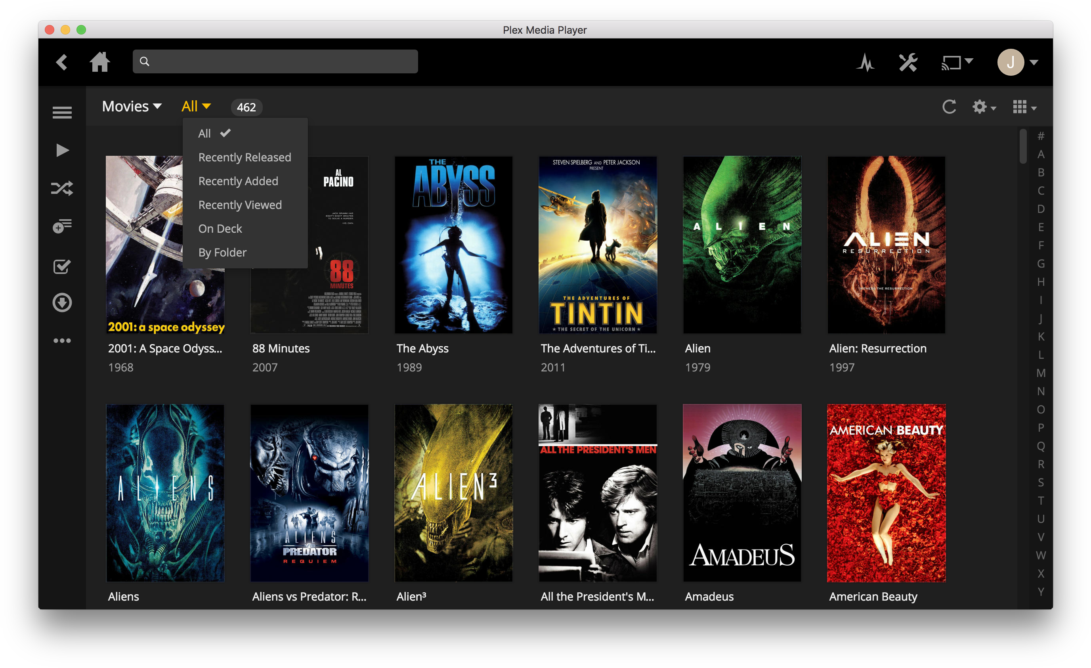Open the gear display options dropdown
The width and height of the screenshot is (1091, 668).
pos(984,107)
